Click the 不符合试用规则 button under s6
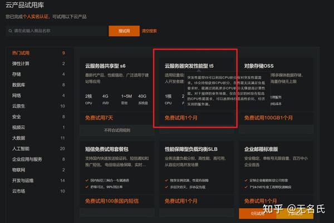Screen dimensions: 334x223 117,130
